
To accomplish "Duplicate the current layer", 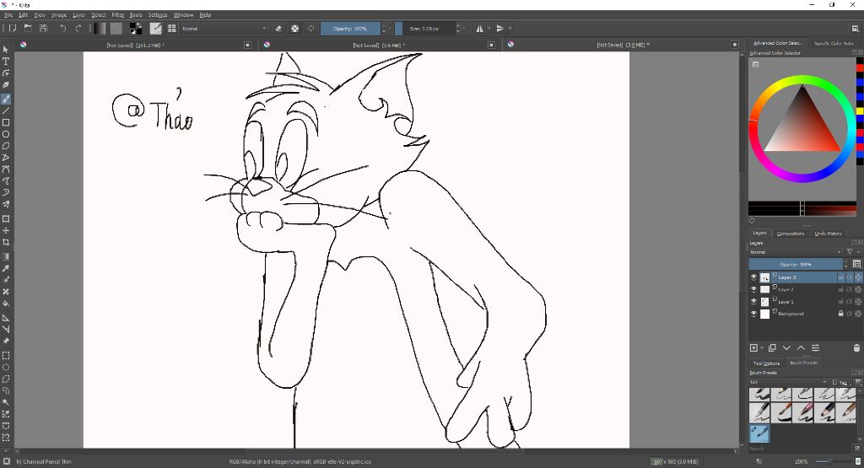I will [x=772, y=348].
